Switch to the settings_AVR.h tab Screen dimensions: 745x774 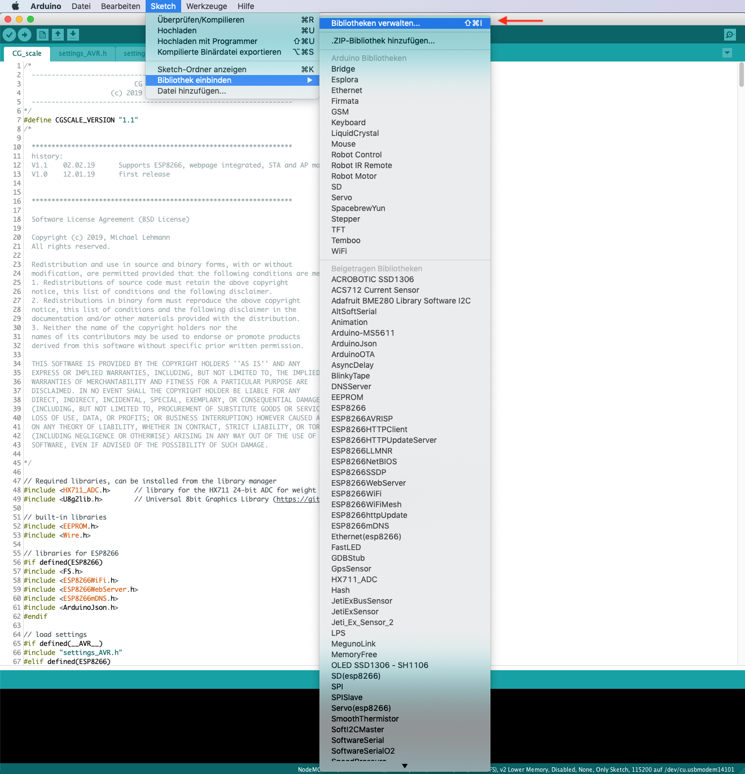83,54
